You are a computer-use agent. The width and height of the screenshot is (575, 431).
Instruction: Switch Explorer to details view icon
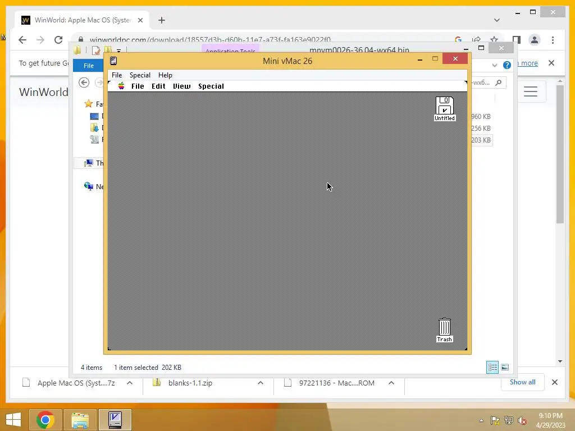[492, 367]
